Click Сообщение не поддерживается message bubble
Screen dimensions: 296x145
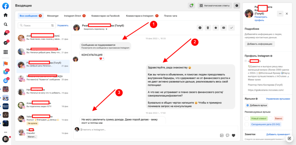105,46
